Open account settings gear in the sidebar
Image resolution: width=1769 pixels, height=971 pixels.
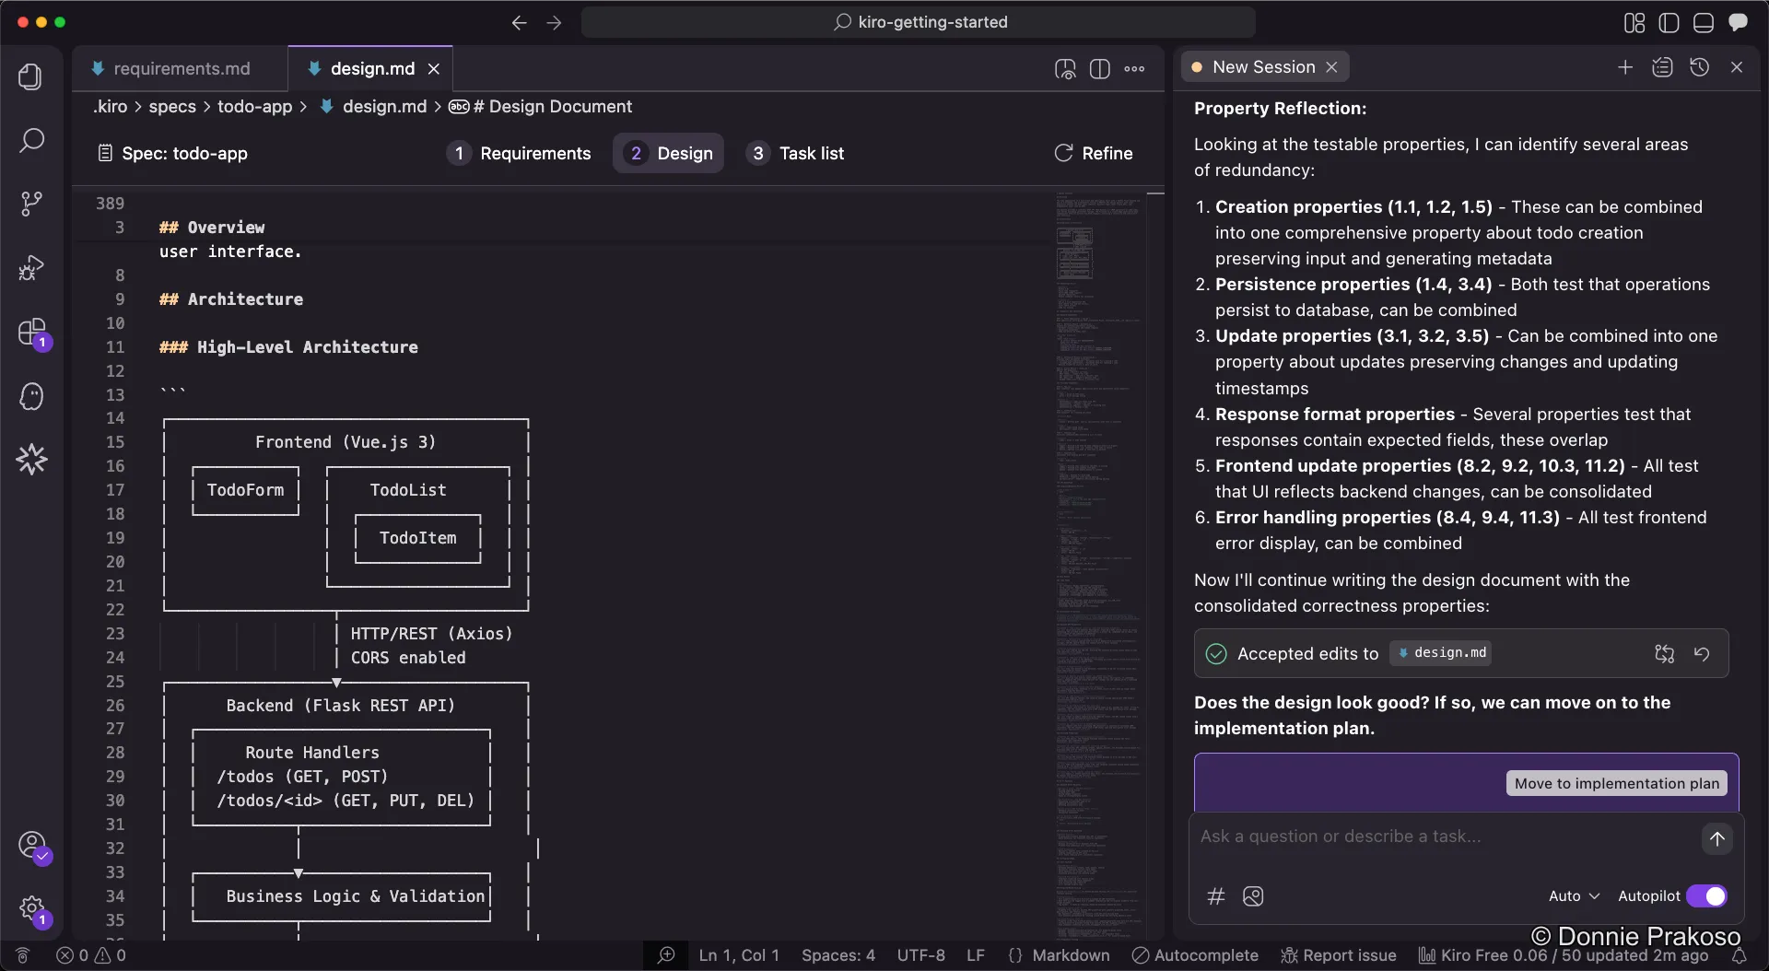31,907
